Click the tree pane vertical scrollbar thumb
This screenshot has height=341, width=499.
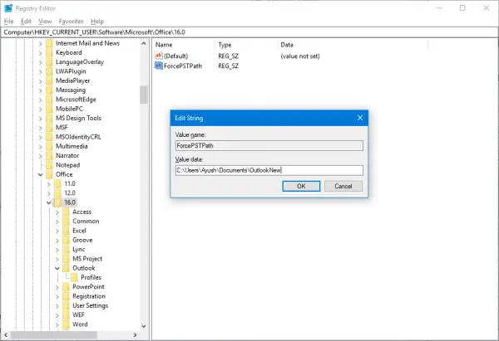(144, 95)
